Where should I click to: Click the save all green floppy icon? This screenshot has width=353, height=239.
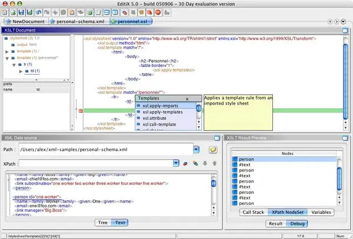[x=30, y=12]
